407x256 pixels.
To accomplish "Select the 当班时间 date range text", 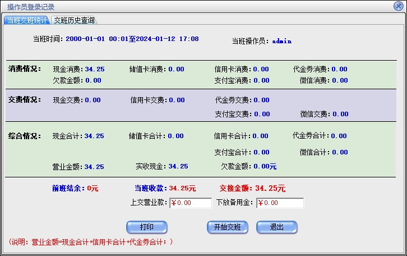I will 132,39.
